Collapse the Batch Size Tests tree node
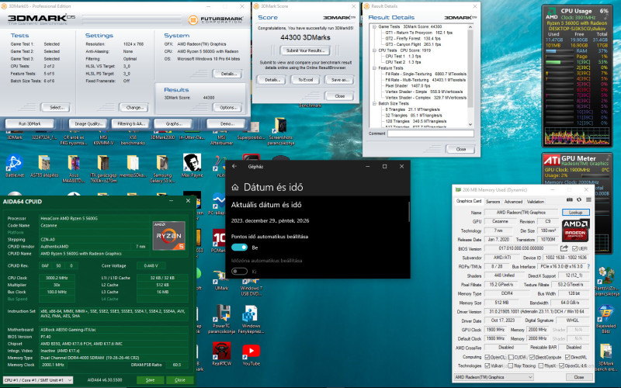This screenshot has height=388, width=621. 374,103
